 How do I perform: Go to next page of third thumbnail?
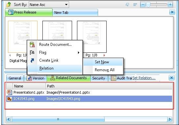click(x=104, y=55)
